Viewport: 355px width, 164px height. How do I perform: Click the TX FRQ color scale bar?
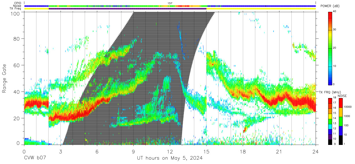[330, 121]
